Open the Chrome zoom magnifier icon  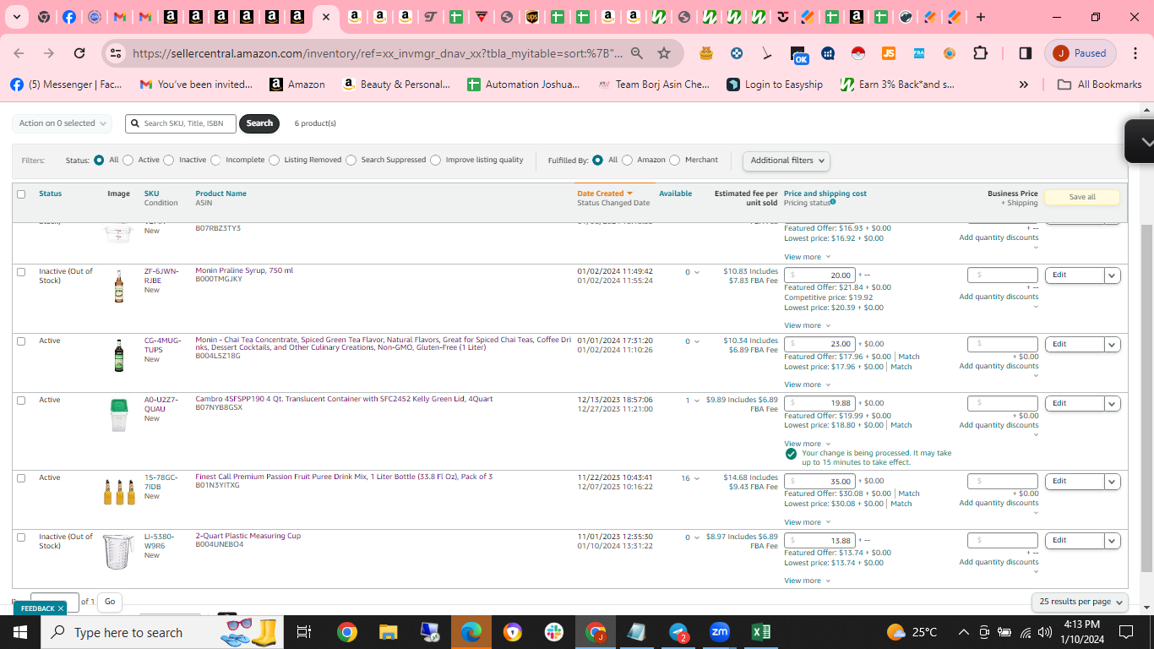(637, 53)
